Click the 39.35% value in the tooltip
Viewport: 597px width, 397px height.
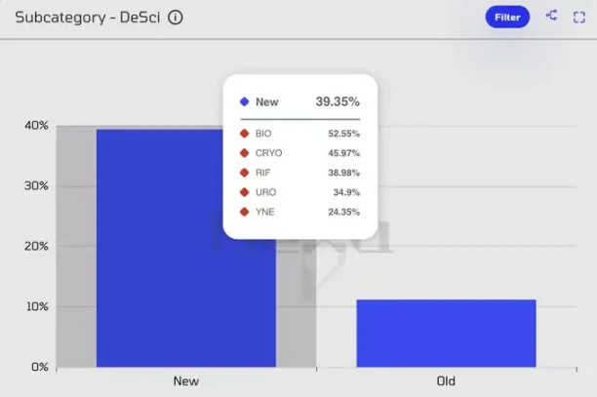click(x=338, y=101)
